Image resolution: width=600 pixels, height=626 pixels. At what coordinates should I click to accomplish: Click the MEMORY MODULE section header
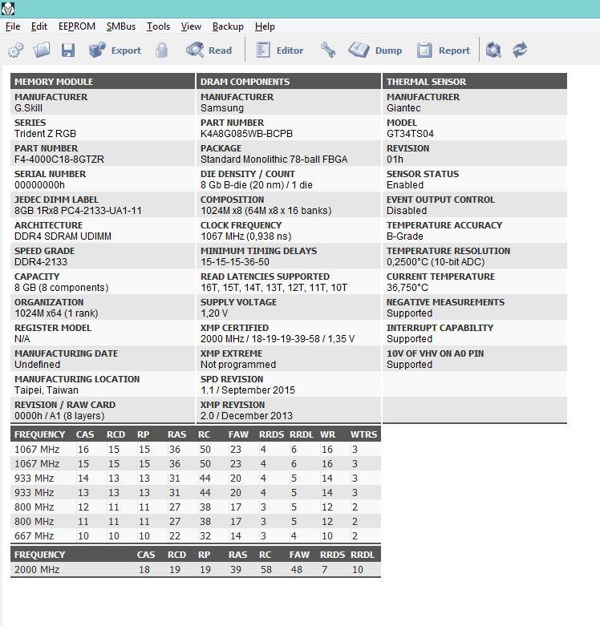coord(102,82)
